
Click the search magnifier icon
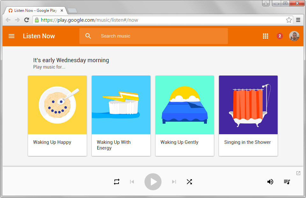[x=88, y=36]
